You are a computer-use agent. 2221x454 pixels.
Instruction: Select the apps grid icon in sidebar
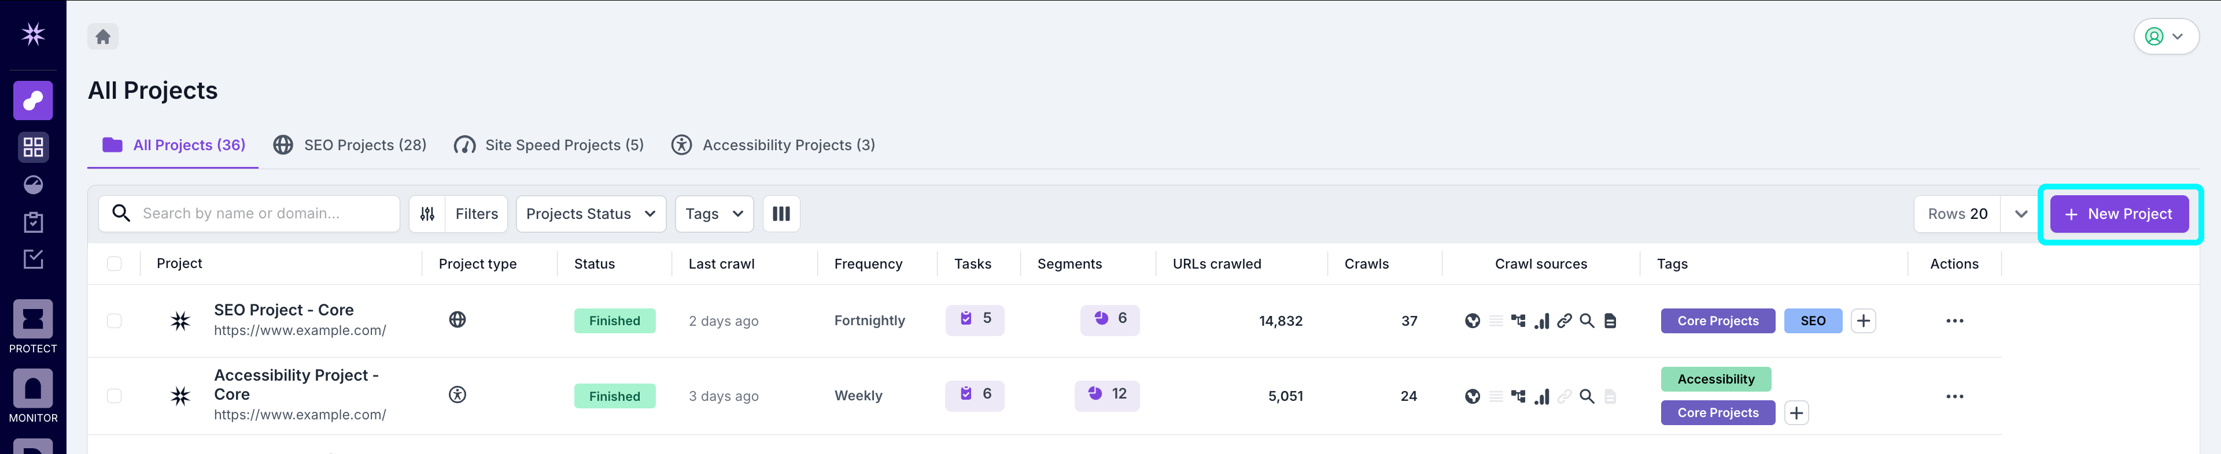tap(34, 147)
